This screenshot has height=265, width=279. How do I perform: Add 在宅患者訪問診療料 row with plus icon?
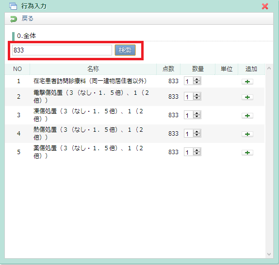(x=247, y=82)
